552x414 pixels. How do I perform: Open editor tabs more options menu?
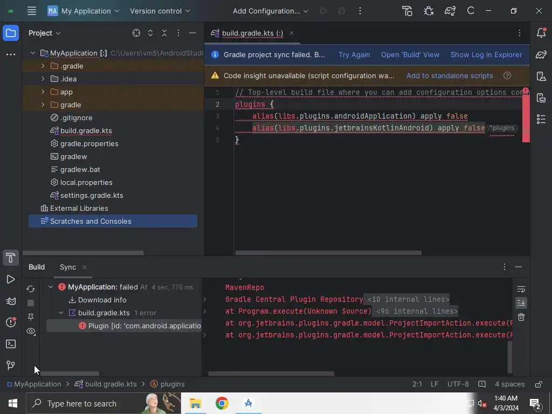pyautogui.click(x=519, y=33)
